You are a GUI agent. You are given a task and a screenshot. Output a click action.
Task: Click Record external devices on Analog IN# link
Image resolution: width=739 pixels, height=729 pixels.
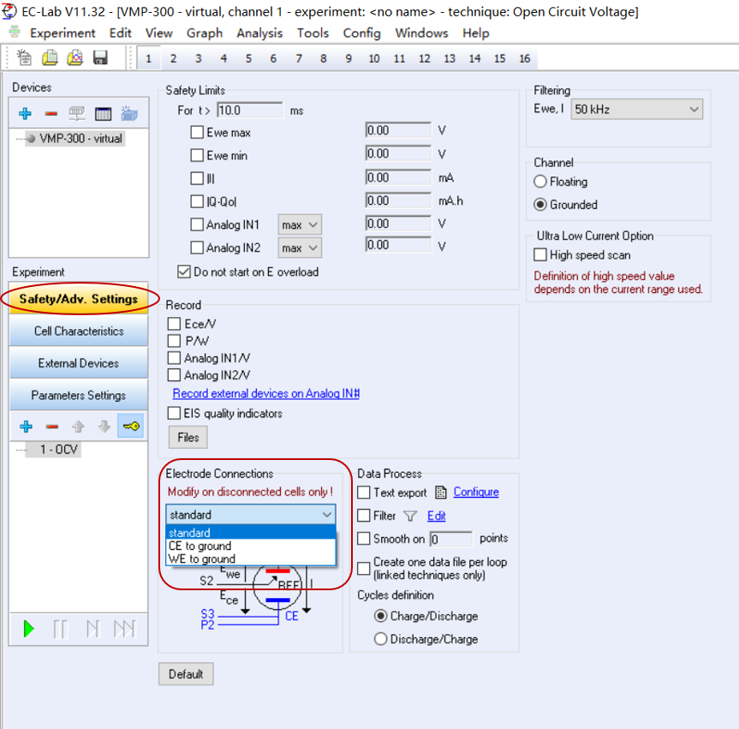point(265,393)
